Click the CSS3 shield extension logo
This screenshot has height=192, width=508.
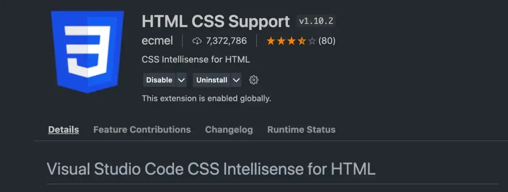pyautogui.click(x=88, y=51)
